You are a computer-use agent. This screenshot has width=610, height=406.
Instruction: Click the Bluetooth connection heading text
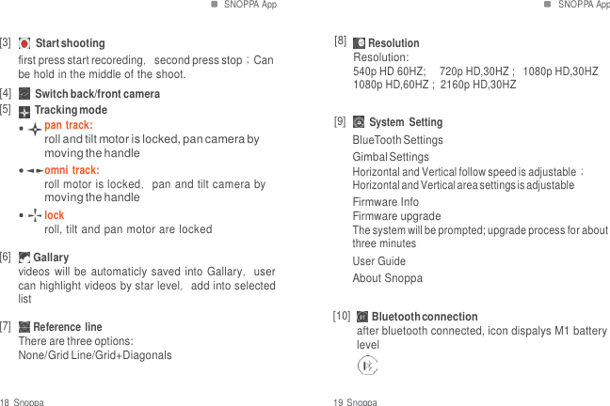coord(425,317)
